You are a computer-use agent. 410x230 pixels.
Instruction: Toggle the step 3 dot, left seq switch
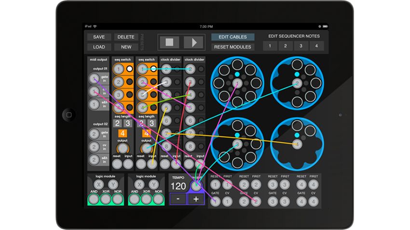point(129,95)
